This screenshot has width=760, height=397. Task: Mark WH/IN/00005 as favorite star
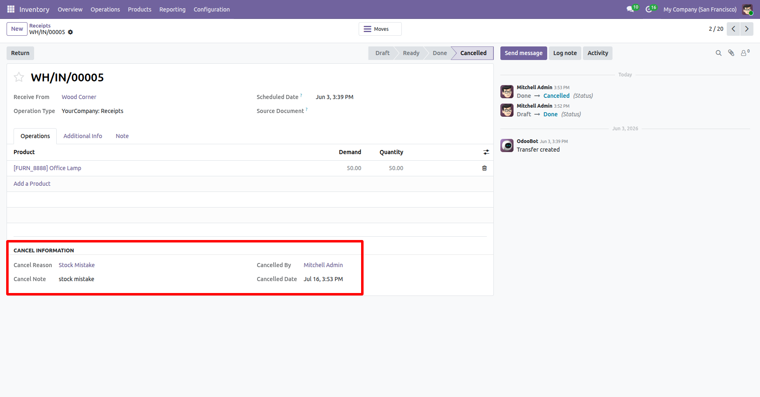[x=19, y=77]
